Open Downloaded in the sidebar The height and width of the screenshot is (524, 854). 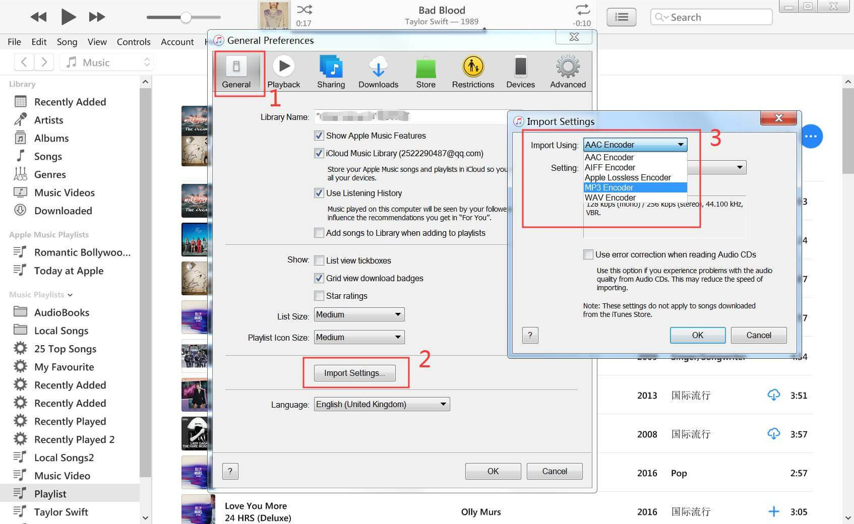coord(63,211)
